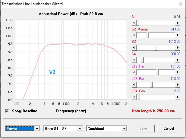Image resolution: width=186 pixels, height=139 pixels.
Task: Click the Save button
Action: pos(143,128)
